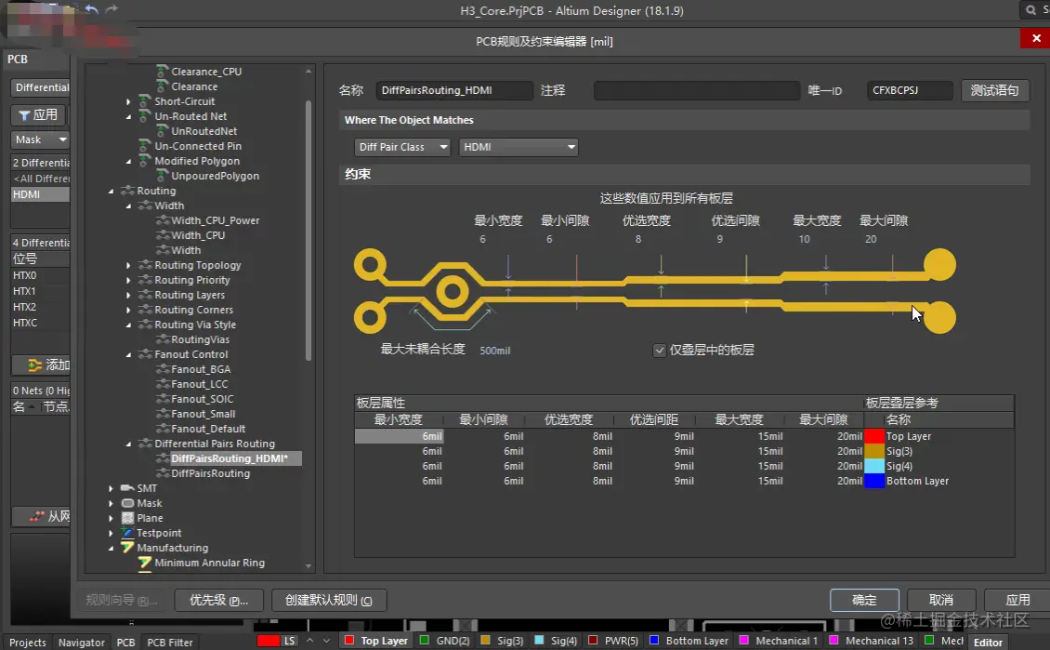The height and width of the screenshot is (650, 1050).
Task: Collapse the Un-Routed Net node
Action: click(128, 116)
